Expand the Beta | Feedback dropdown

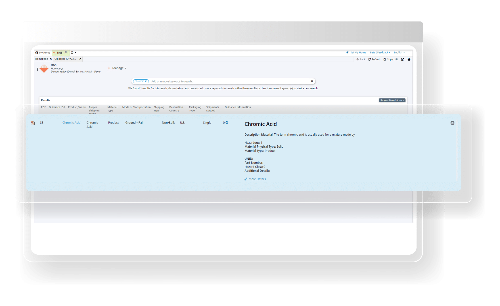380,52
